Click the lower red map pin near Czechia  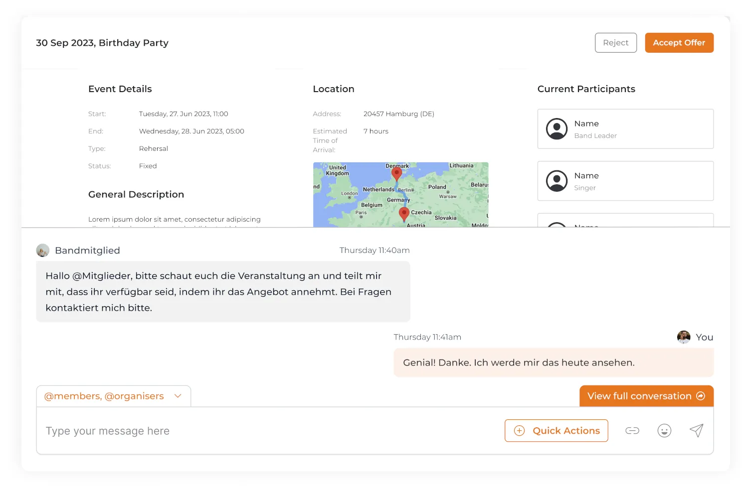point(404,214)
